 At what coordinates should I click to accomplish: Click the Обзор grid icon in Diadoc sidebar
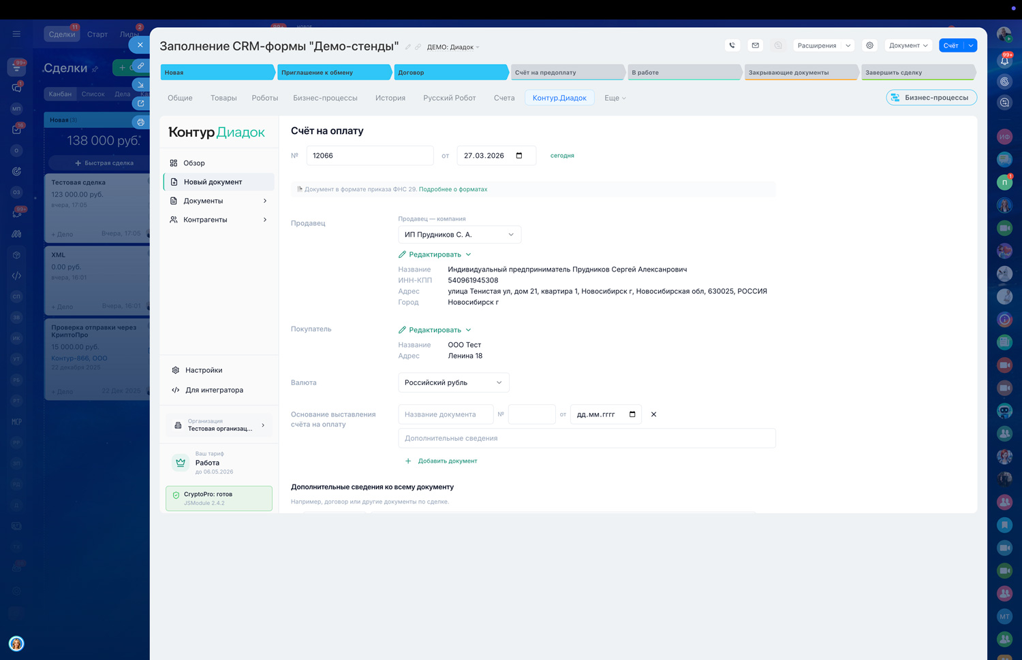[174, 163]
